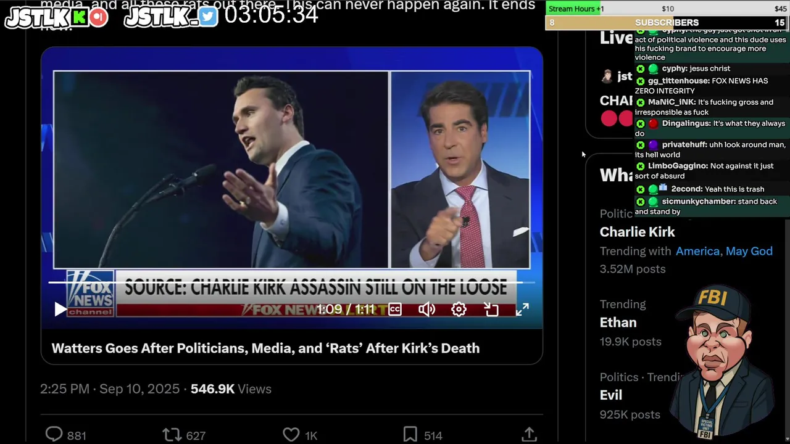790x444 pixels.
Task: Click the JSTLK Kick logo overlay
Action: pyautogui.click(x=57, y=17)
